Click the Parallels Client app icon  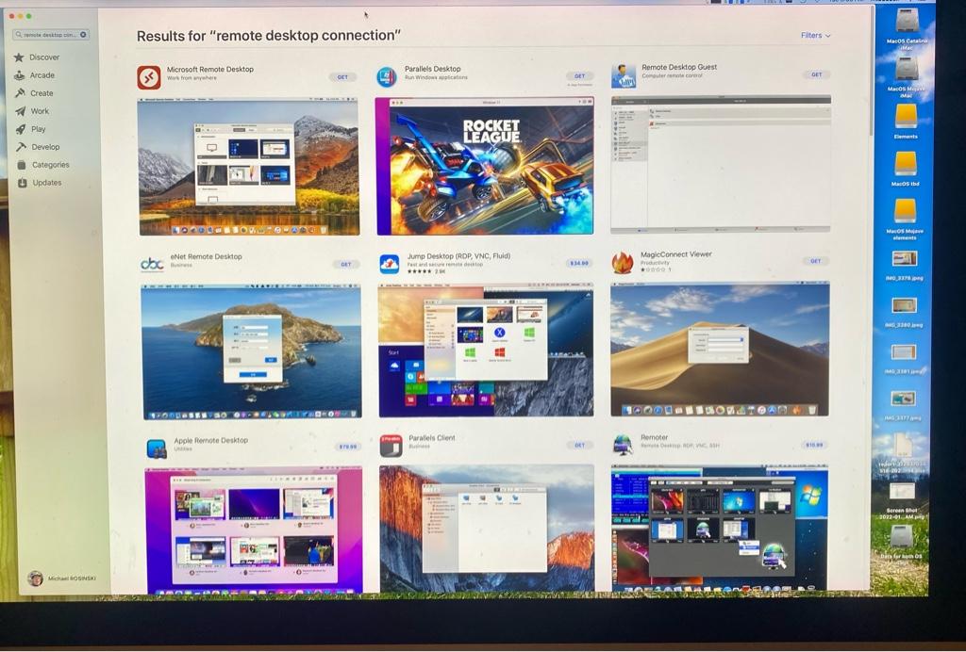coord(391,446)
